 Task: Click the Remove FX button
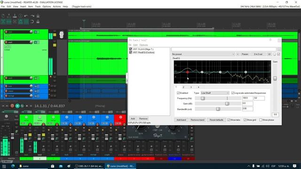click(143, 119)
